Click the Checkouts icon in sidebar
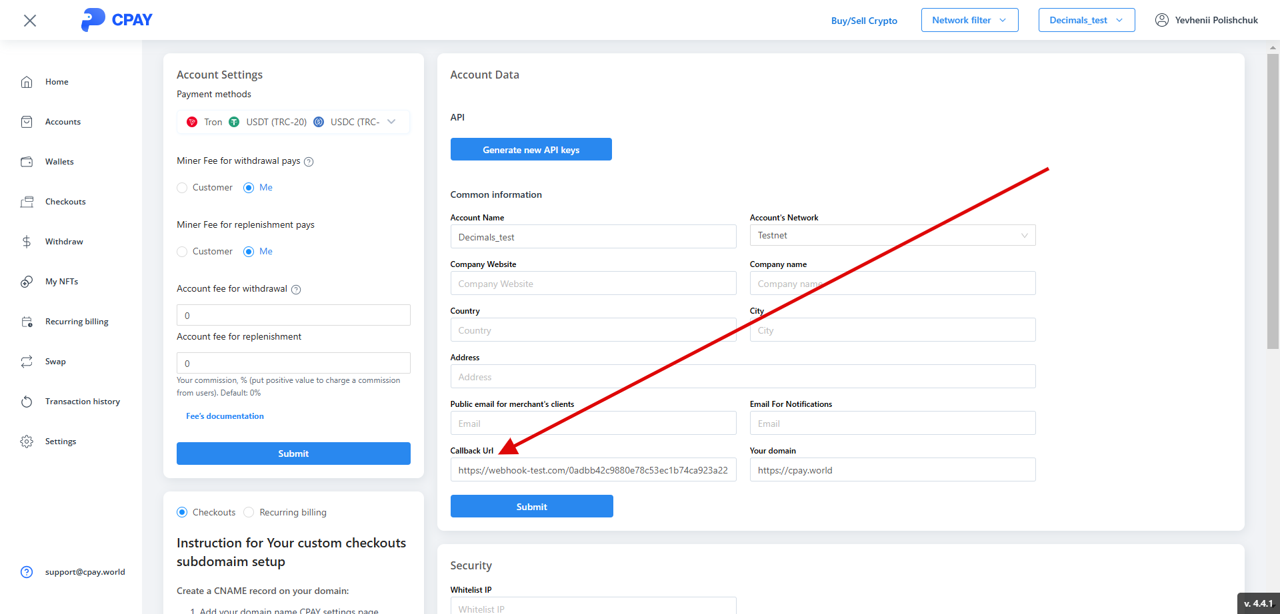1280x614 pixels. tap(27, 202)
